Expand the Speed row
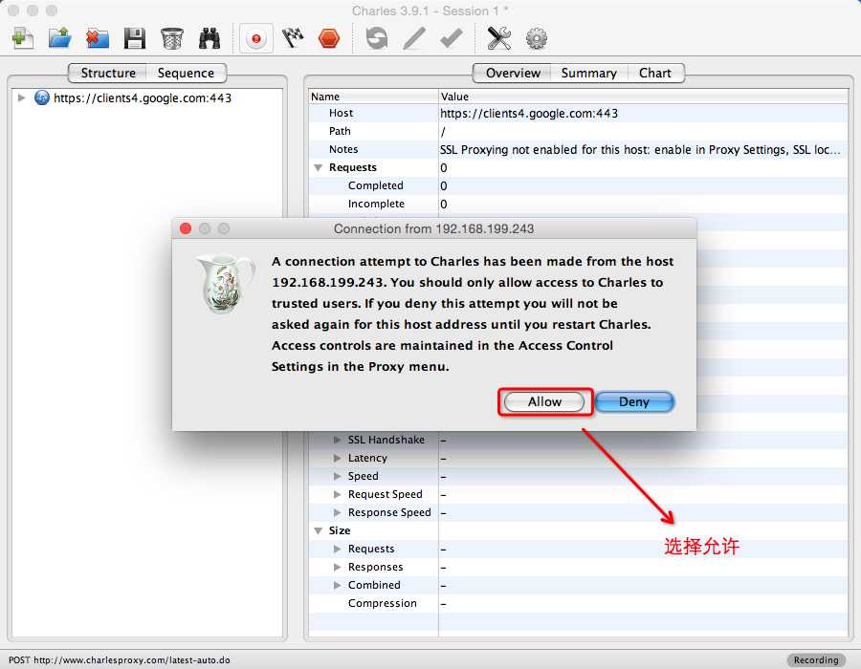The image size is (861, 669). [337, 476]
